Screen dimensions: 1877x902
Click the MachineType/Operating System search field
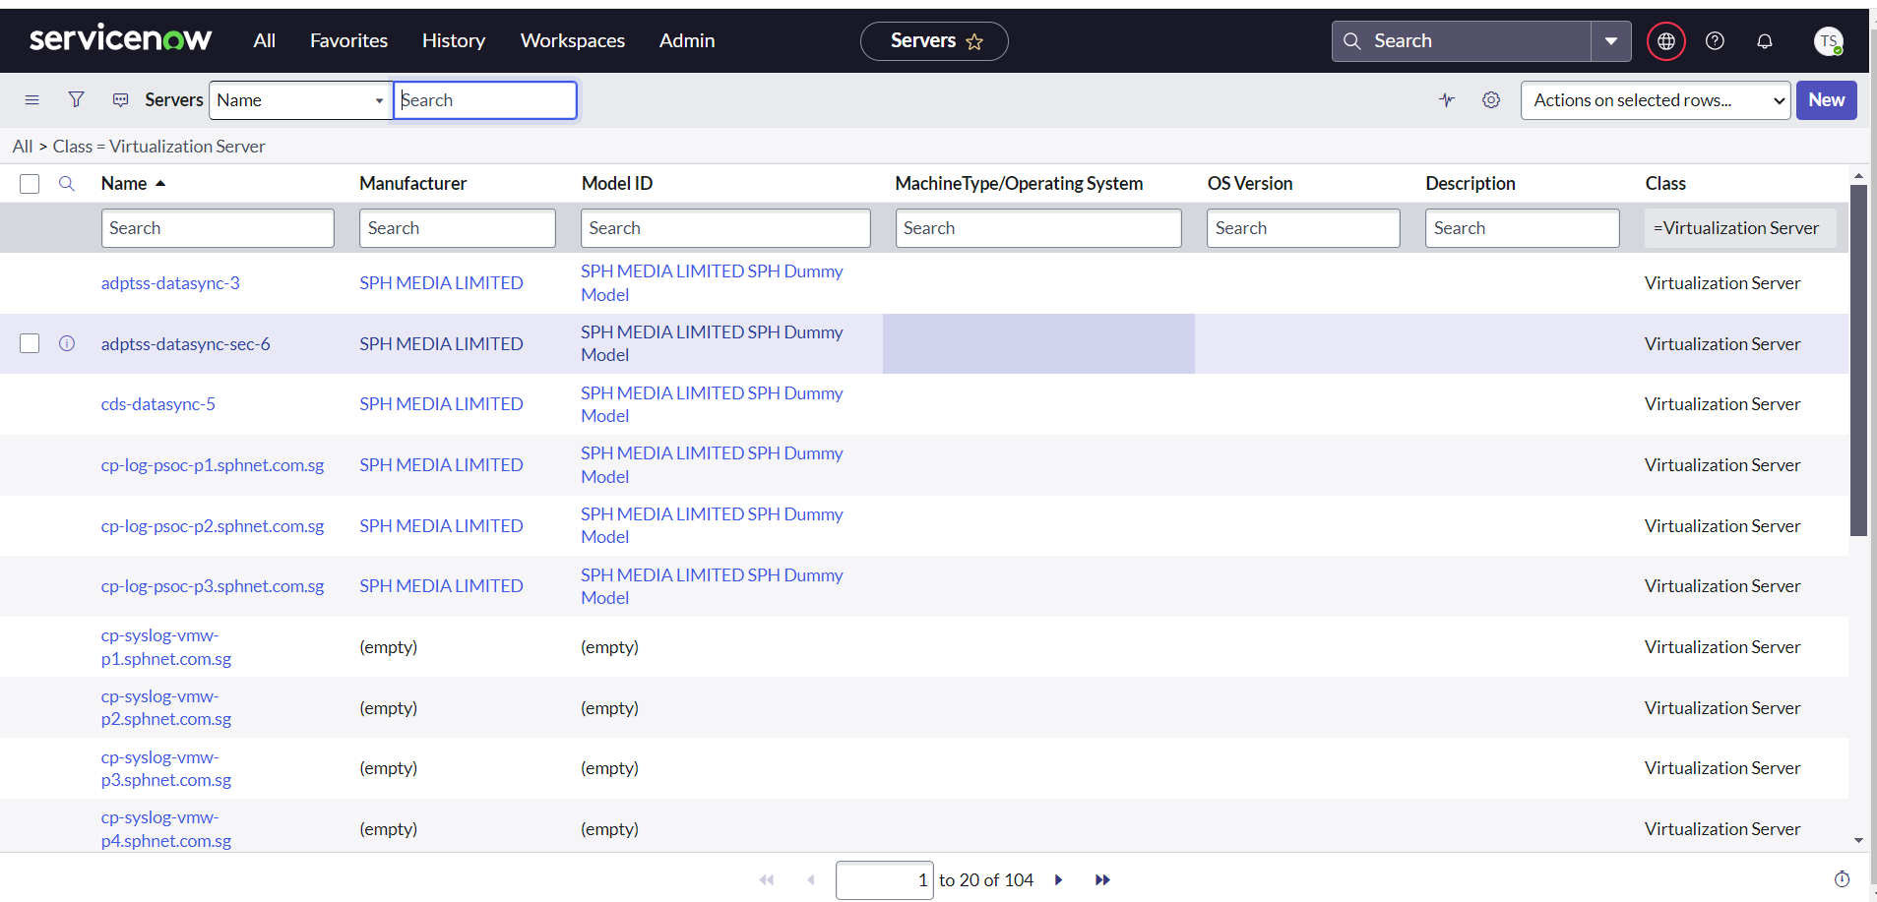[x=1038, y=228]
